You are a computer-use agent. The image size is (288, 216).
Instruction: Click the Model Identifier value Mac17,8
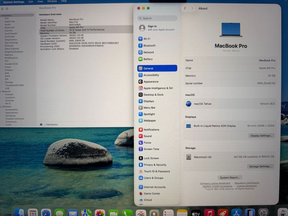73,22
